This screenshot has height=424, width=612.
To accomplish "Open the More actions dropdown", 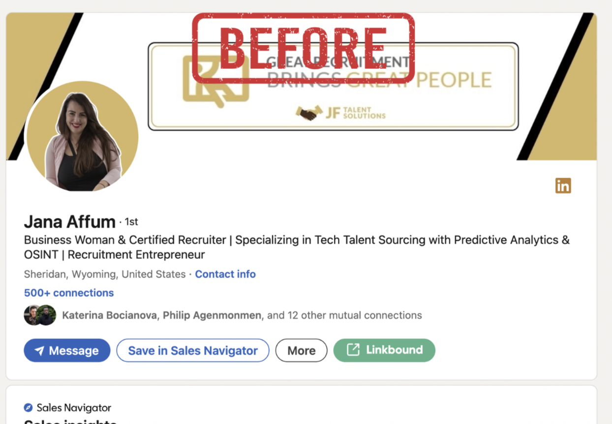I will tap(301, 350).
